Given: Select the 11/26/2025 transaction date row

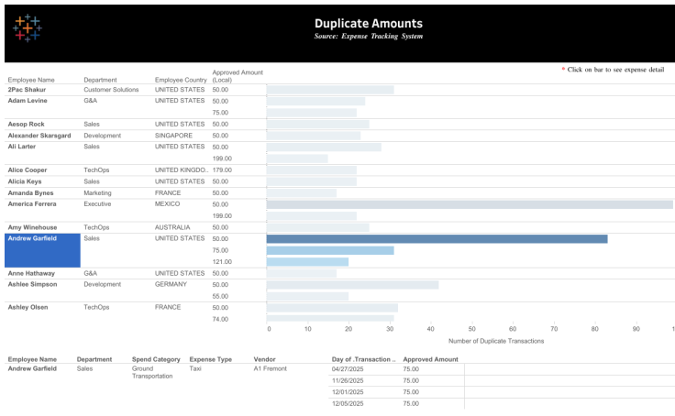Looking at the screenshot, I should click(x=348, y=380).
